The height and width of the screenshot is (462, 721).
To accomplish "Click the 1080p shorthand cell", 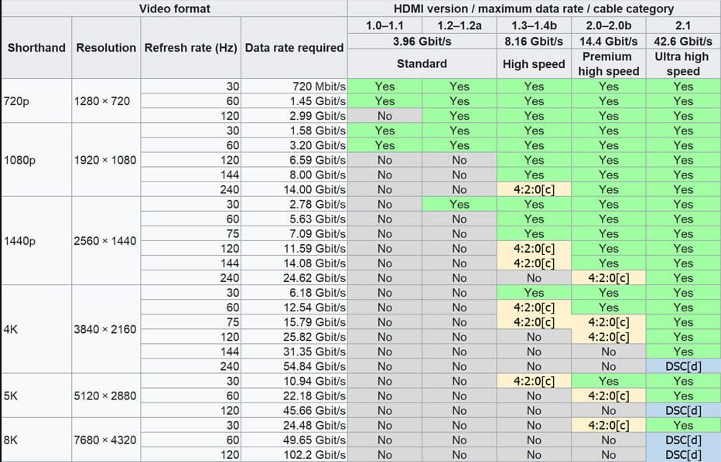I will coord(36,160).
